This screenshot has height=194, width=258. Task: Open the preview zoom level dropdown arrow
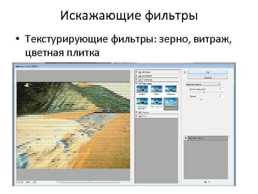(34, 182)
